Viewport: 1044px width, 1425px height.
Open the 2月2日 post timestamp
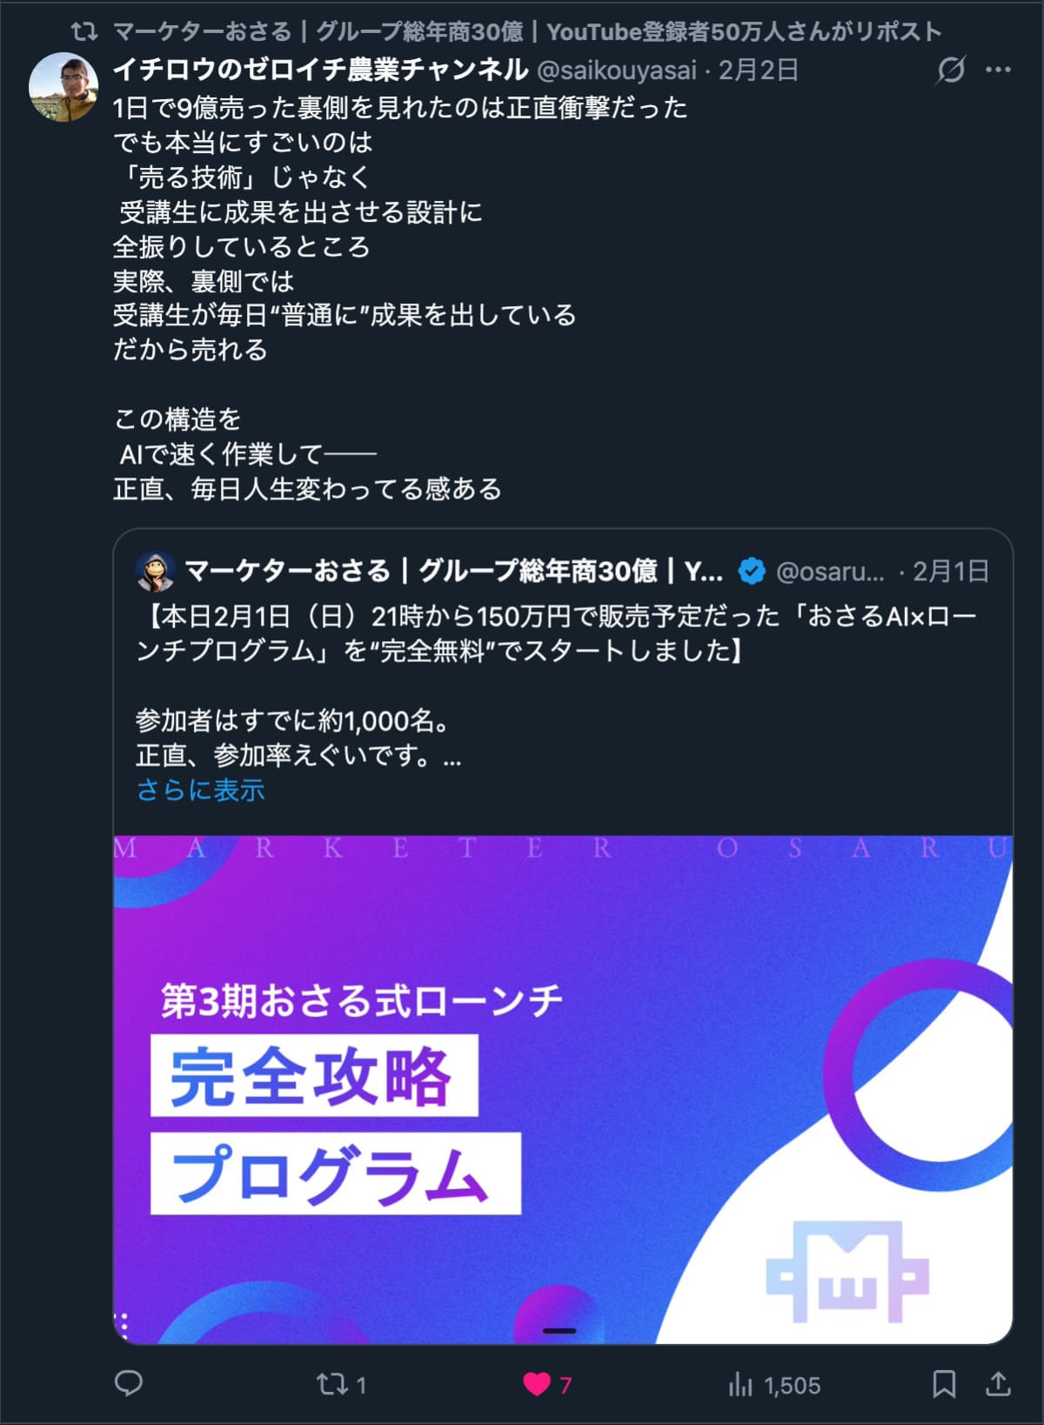758,70
